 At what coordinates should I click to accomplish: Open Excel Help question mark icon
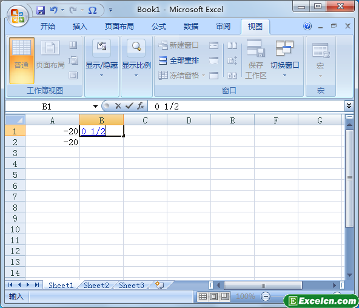307,26
